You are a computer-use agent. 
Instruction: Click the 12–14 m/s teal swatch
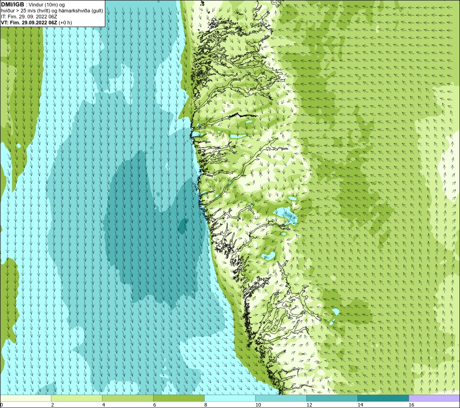click(332, 398)
